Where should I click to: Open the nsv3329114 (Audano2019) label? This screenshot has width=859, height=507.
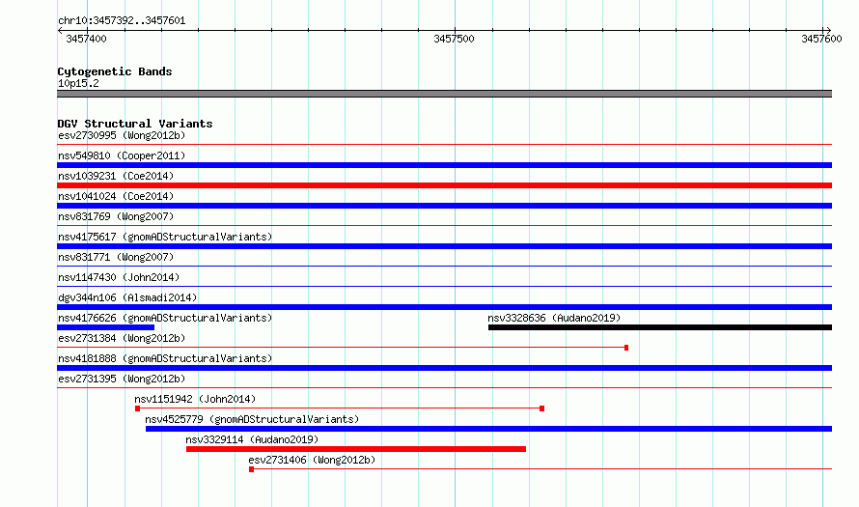(x=252, y=439)
